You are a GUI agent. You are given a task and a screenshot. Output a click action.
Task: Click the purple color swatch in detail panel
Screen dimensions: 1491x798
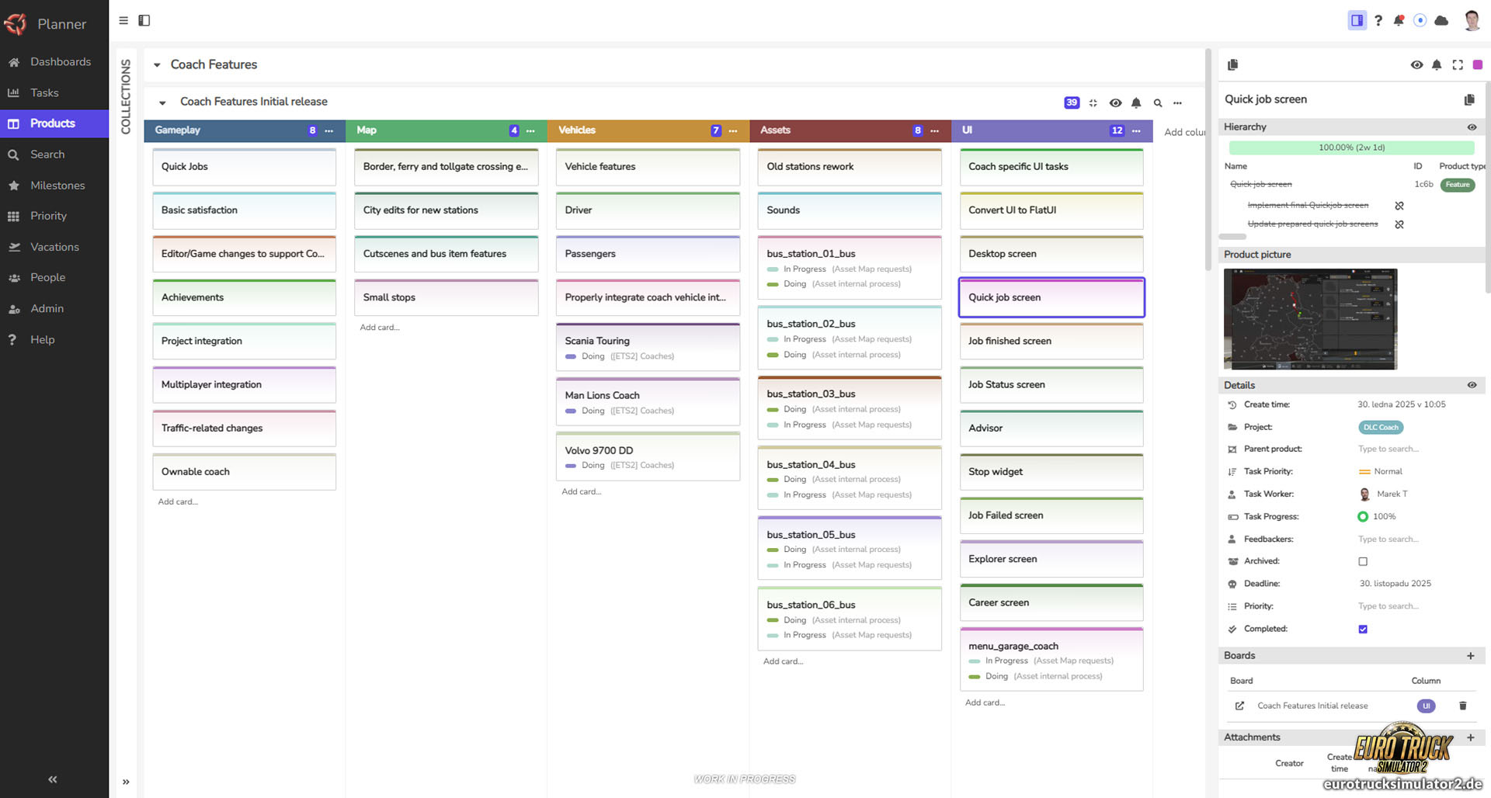pos(1478,65)
